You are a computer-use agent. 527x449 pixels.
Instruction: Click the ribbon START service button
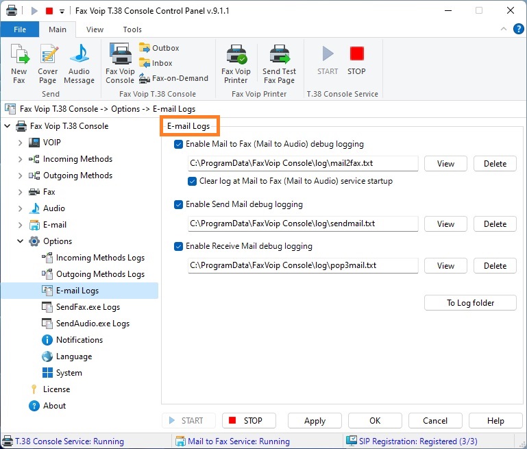click(x=328, y=60)
